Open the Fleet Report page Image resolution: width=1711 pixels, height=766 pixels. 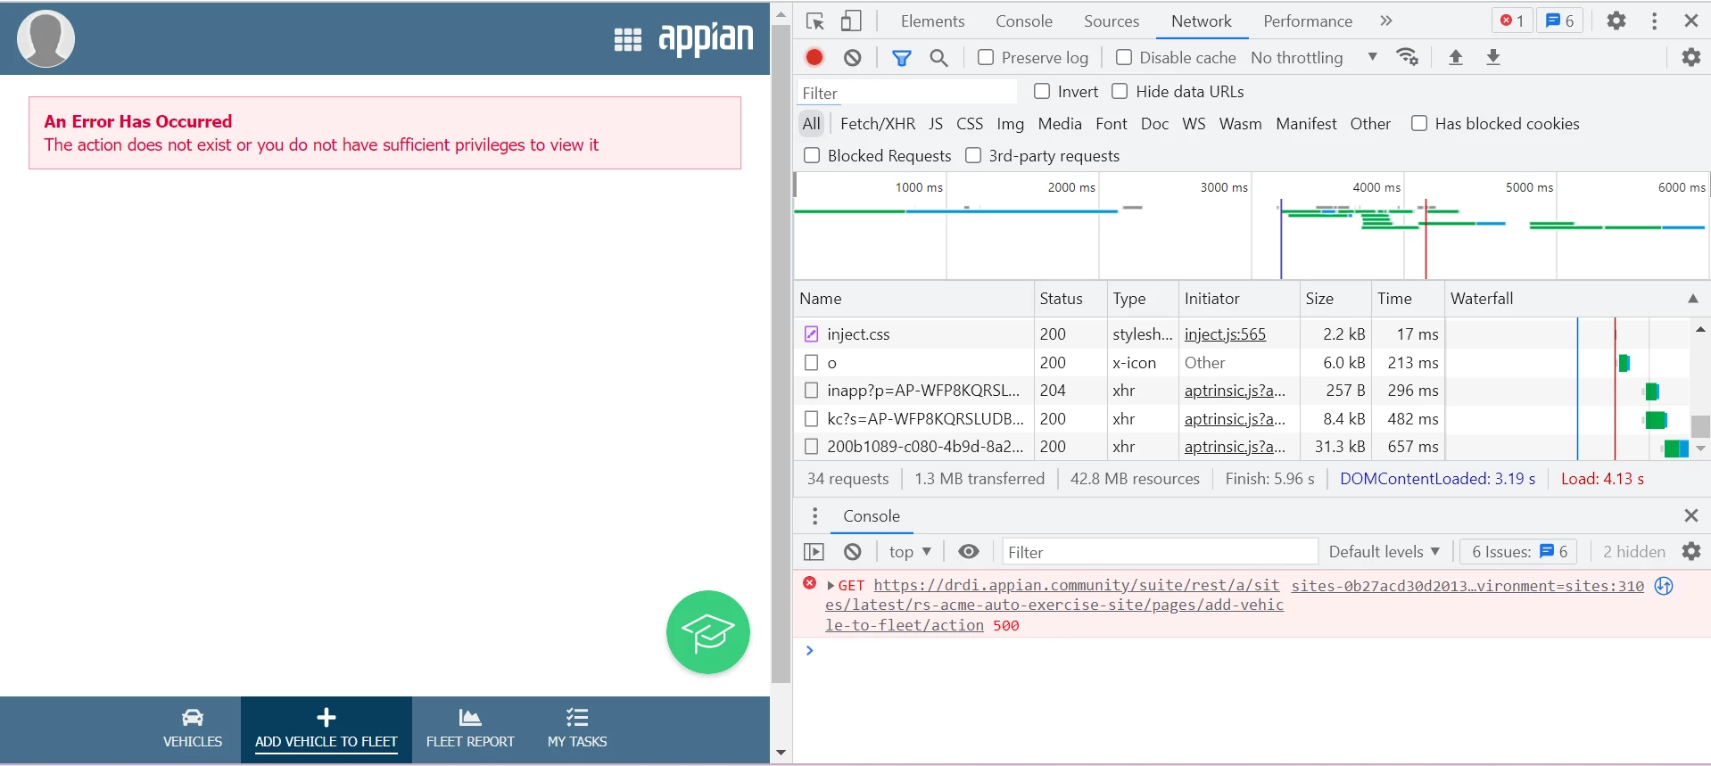coord(470,729)
